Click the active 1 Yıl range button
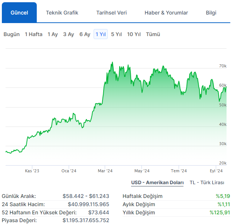Image resolution: width=231 pixels, height=224 pixels. (101, 34)
